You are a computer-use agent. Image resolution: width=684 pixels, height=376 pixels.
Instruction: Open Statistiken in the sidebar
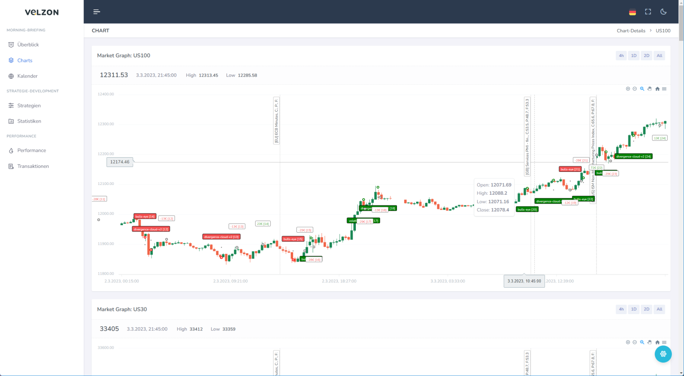coord(29,121)
